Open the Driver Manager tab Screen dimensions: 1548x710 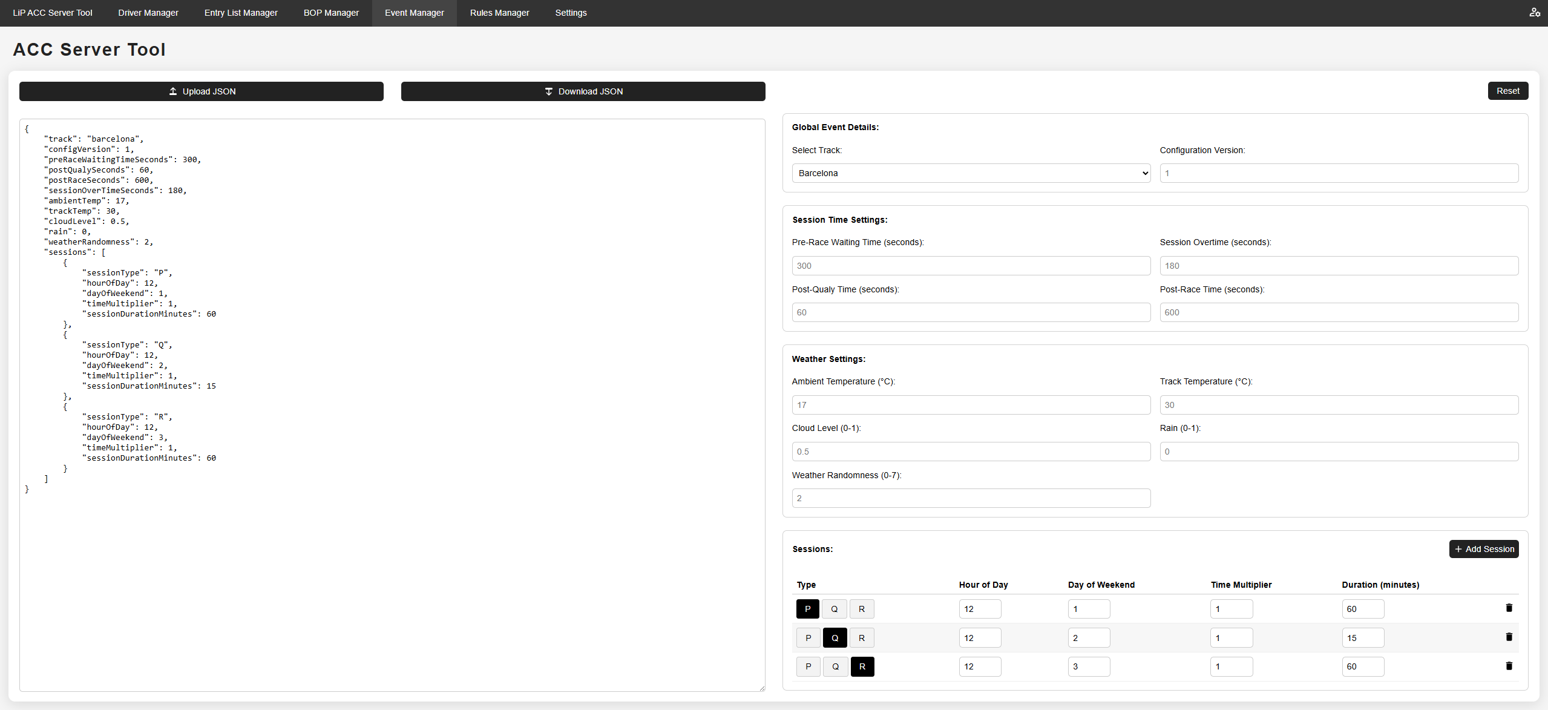(148, 13)
